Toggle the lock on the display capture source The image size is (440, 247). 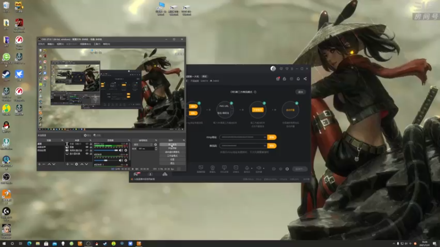coord(91,154)
